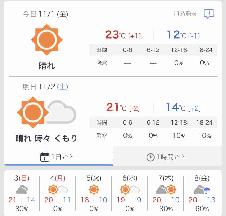Click today's large sunny weather icon
This screenshot has height=216, width=226.
point(47,40)
